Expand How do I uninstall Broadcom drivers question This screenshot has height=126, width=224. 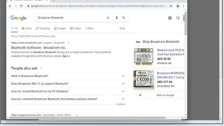[68, 99]
